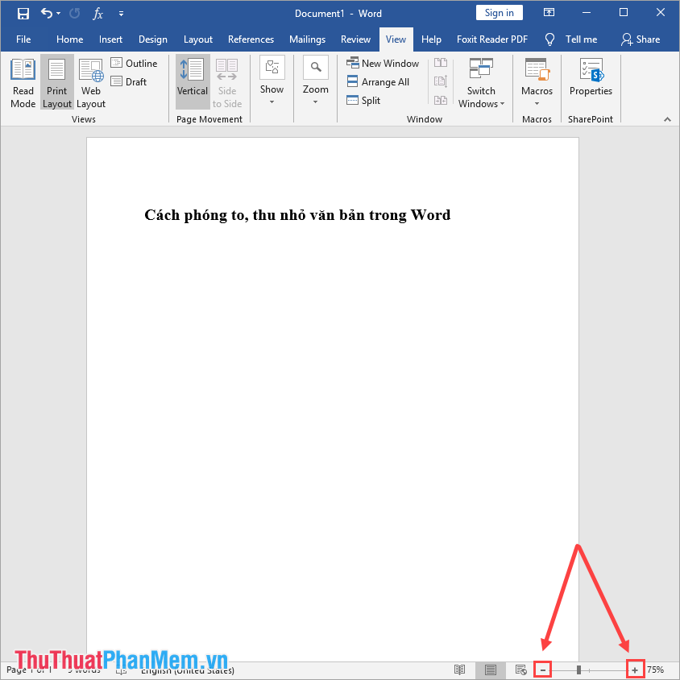Collapse the ribbon with the chevron

coord(668,119)
